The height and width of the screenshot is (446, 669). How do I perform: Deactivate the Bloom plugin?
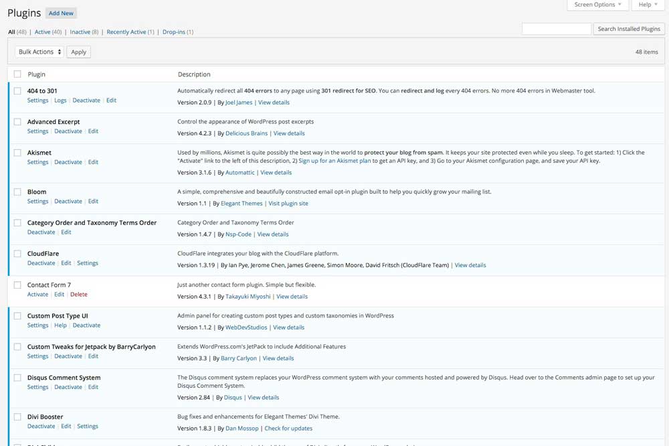click(68, 201)
